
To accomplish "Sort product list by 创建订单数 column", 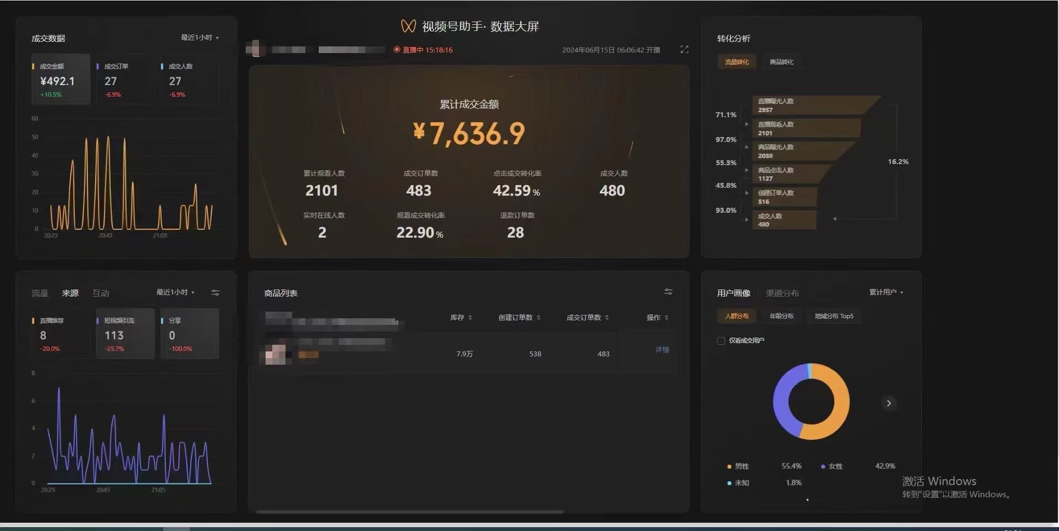I will tap(519, 318).
